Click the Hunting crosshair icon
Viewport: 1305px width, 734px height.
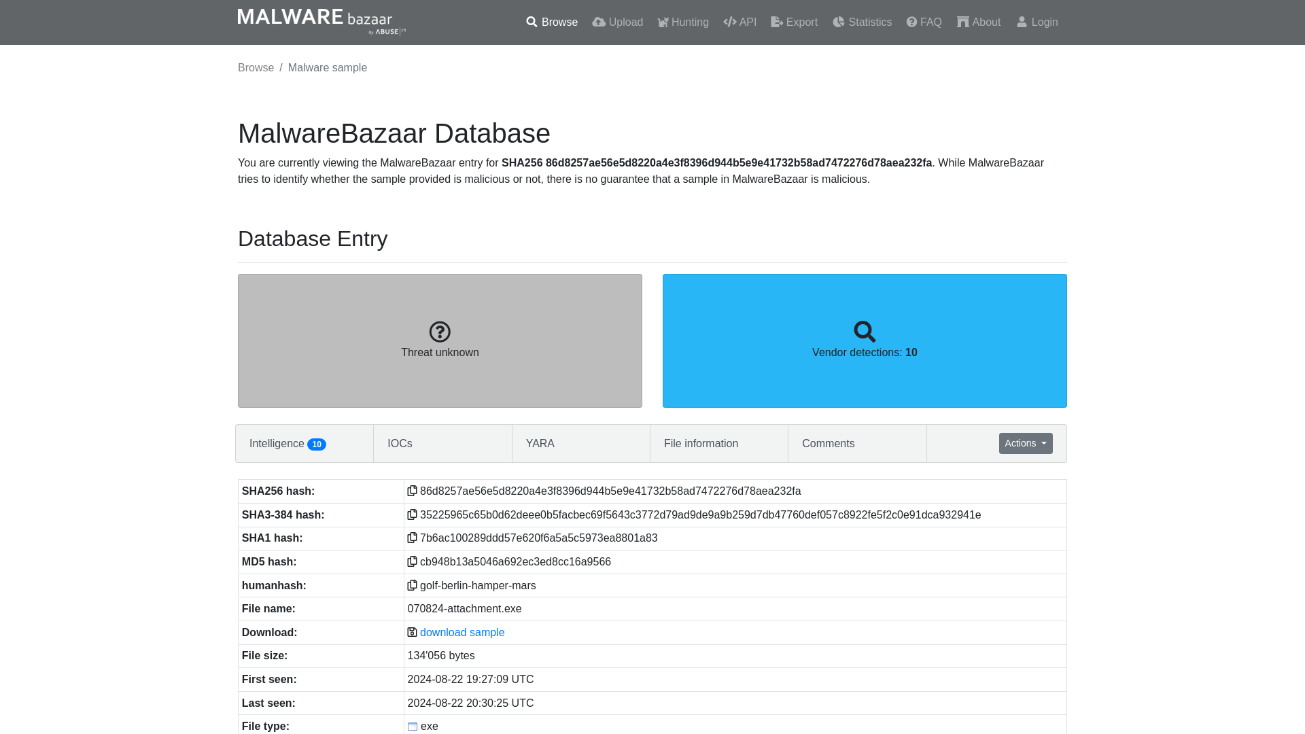tap(663, 22)
